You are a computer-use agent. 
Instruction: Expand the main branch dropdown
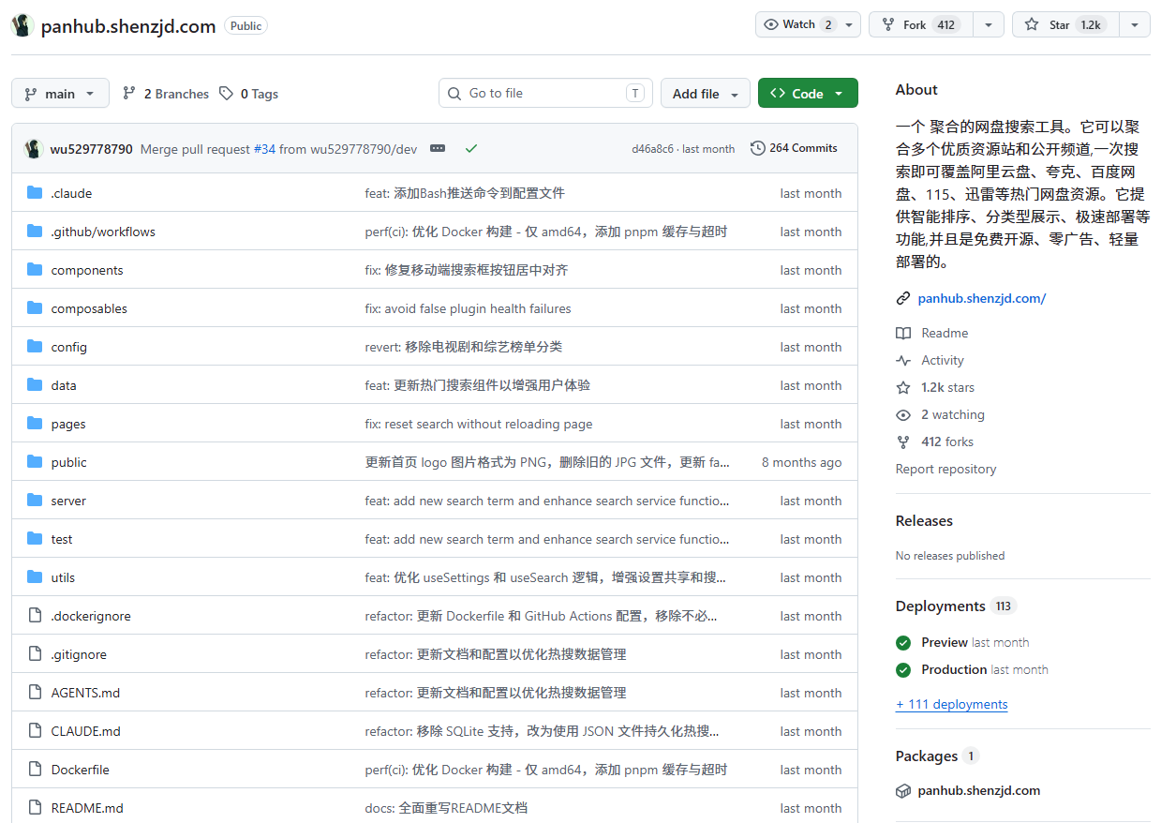pyautogui.click(x=60, y=94)
